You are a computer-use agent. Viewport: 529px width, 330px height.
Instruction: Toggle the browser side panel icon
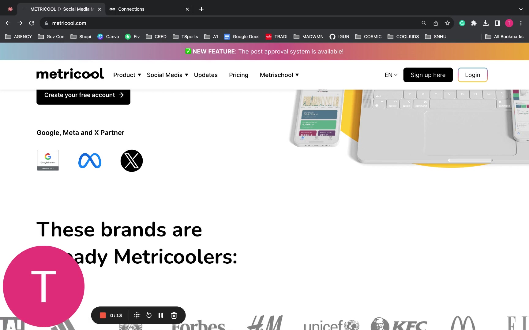[x=497, y=23]
